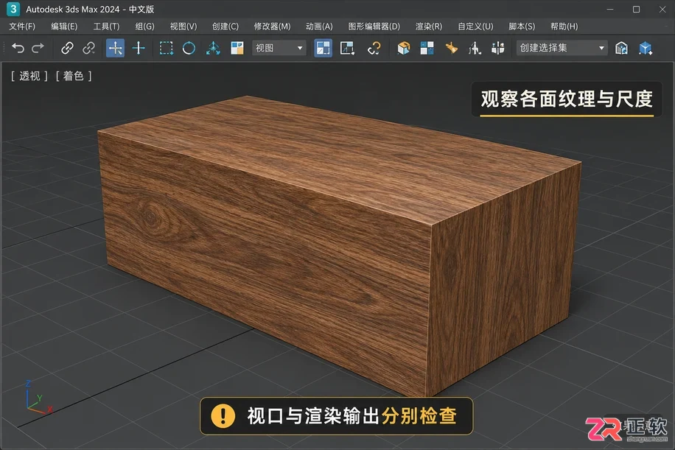Click the align bars icon
675x450 pixels.
click(x=497, y=48)
